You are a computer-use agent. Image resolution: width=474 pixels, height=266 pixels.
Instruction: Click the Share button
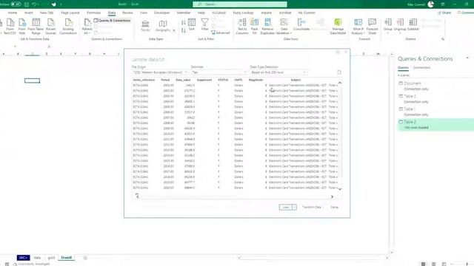click(444, 13)
